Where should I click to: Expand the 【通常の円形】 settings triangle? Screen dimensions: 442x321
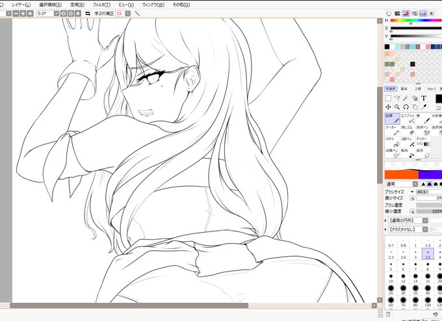386,220
